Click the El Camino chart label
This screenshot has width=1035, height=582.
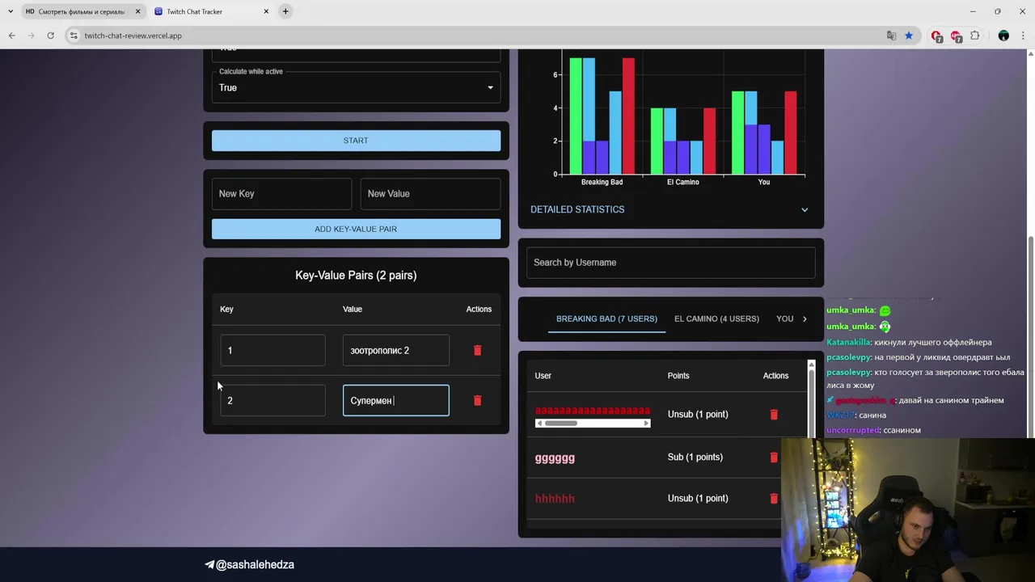tap(682, 182)
